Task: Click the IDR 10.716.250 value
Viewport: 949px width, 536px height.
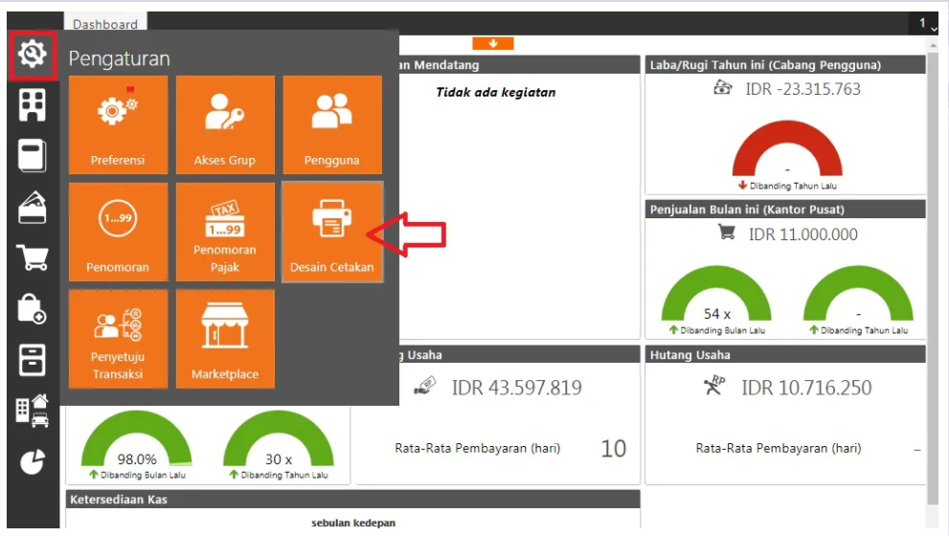Action: (806, 388)
